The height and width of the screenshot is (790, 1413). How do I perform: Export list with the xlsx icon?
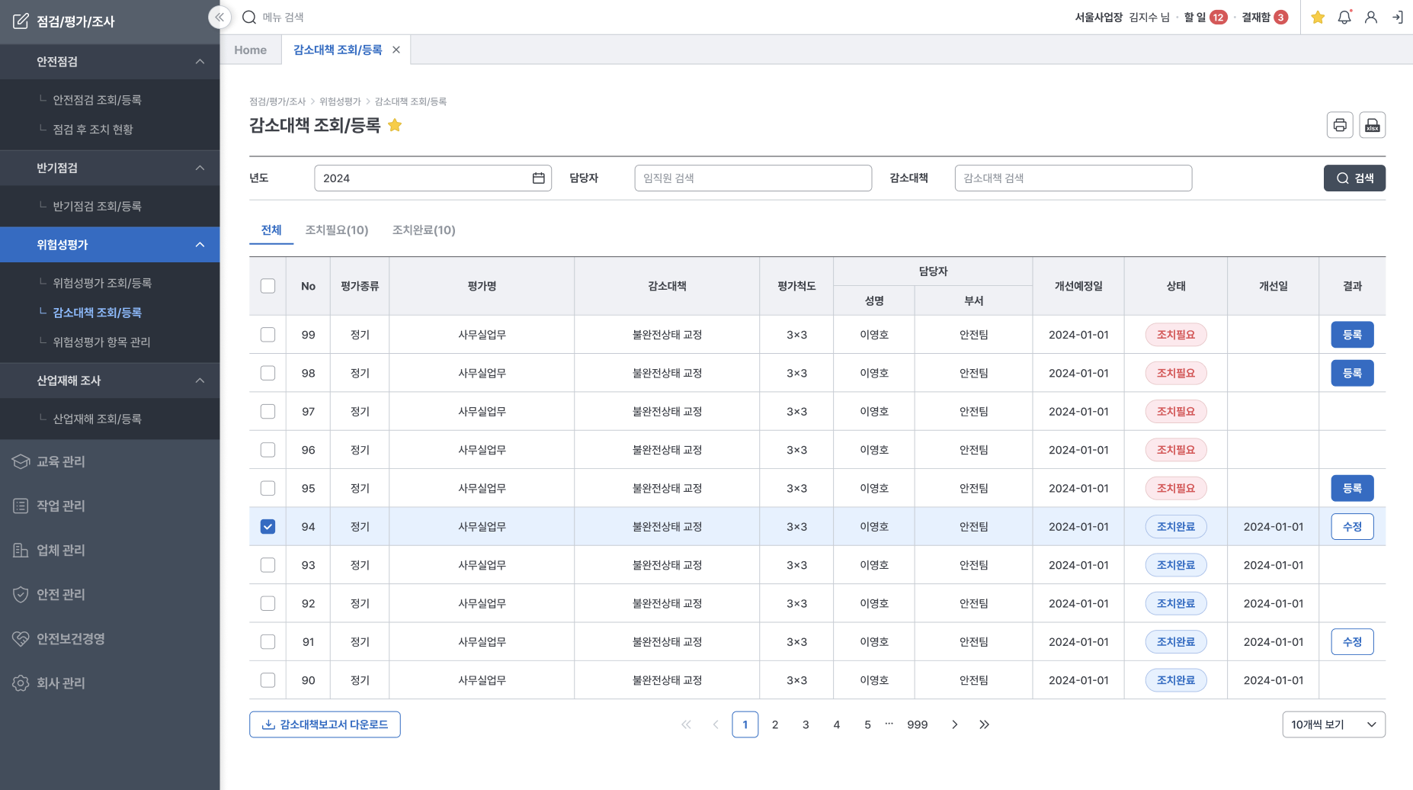[x=1372, y=125]
